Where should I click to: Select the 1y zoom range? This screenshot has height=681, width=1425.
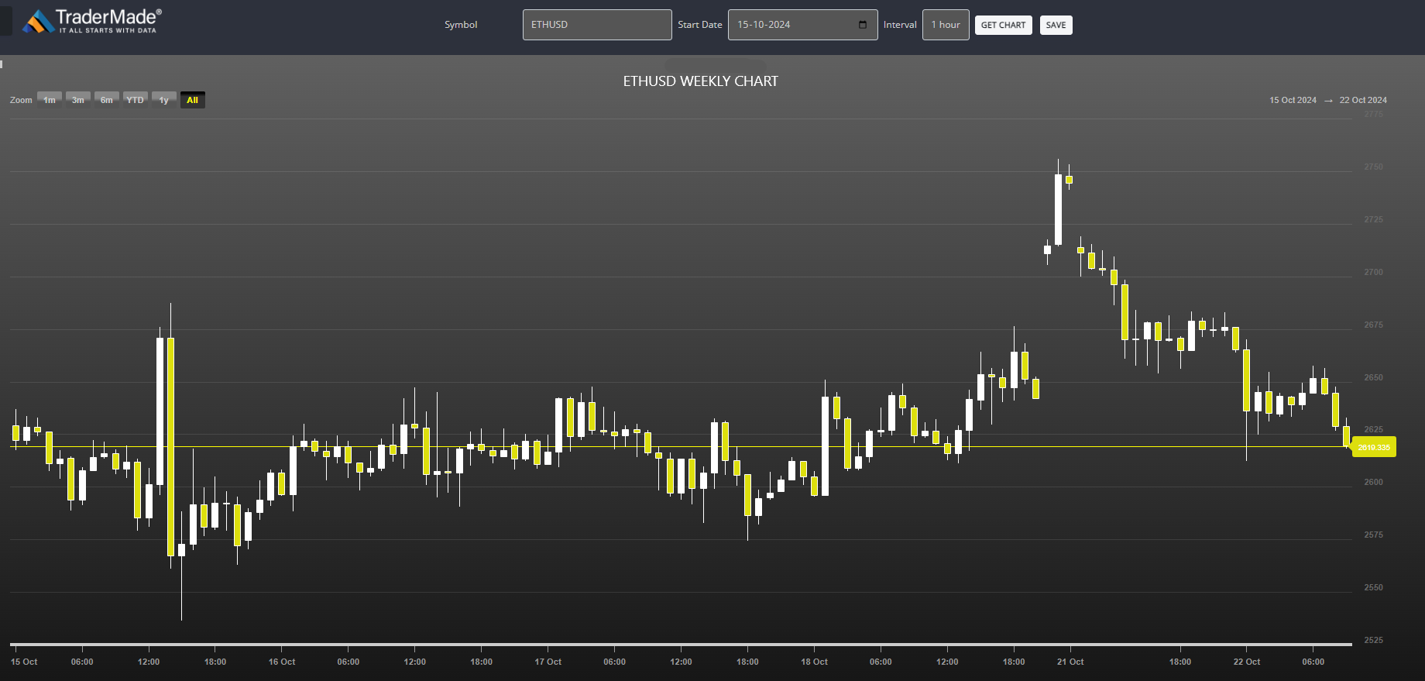click(x=164, y=100)
